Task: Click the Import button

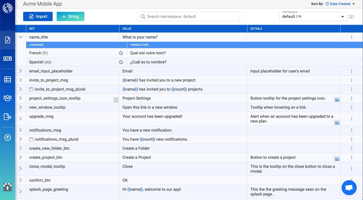Action: point(38,17)
